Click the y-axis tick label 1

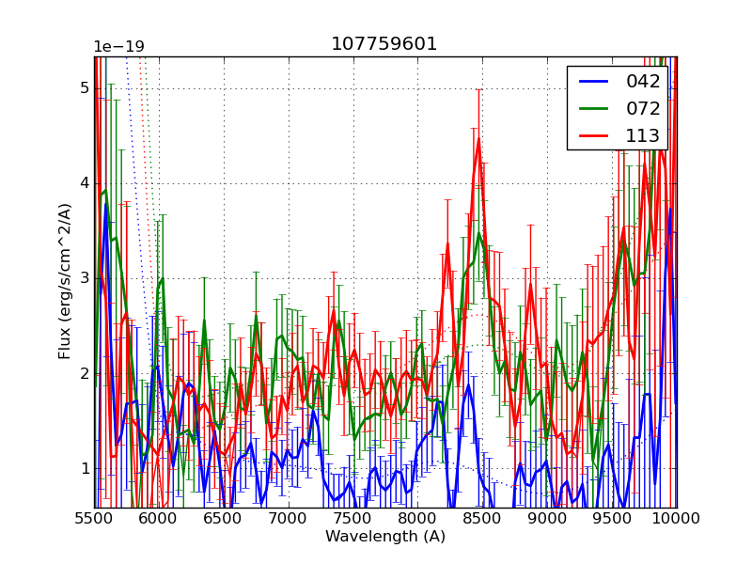(84, 468)
